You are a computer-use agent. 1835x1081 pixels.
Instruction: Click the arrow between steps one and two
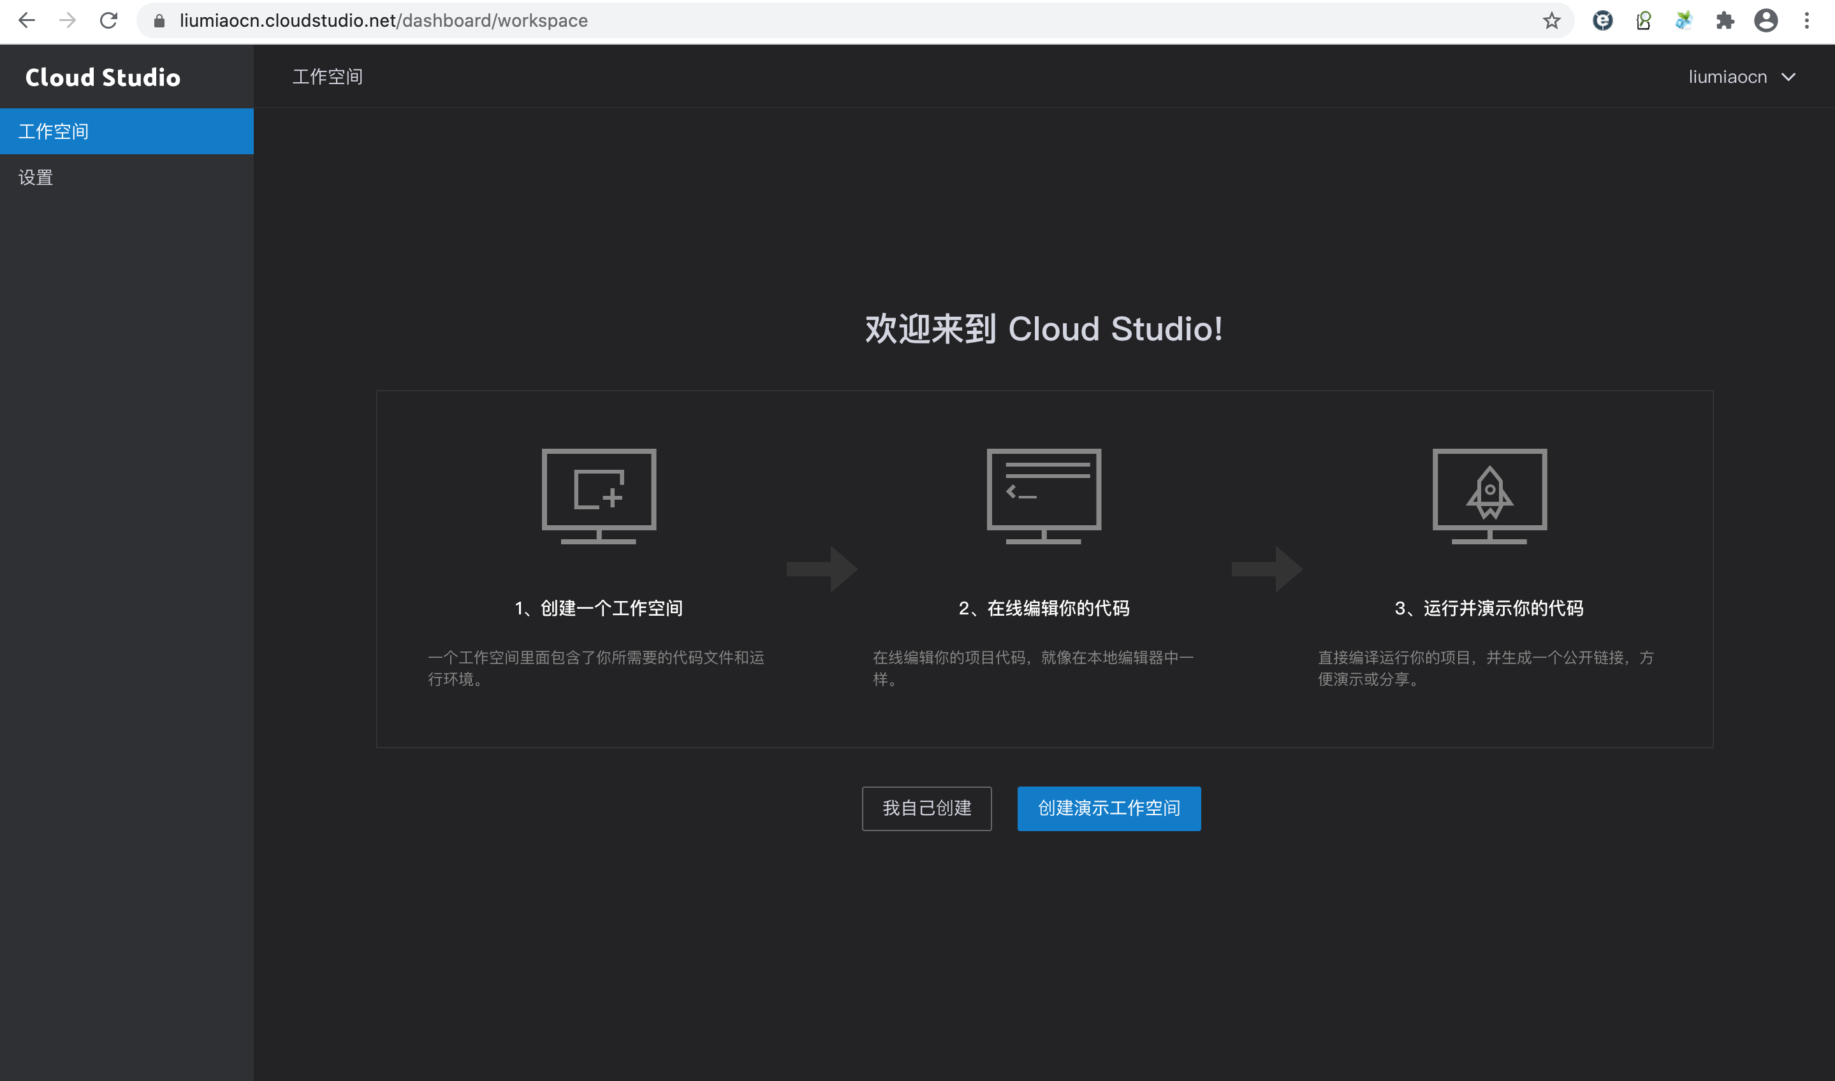(x=822, y=569)
